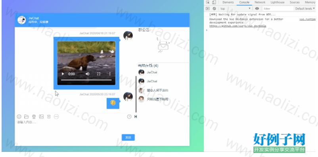The height and width of the screenshot is (157, 318).
Task: Click the HMR waiting console message
Action: pos(242,15)
